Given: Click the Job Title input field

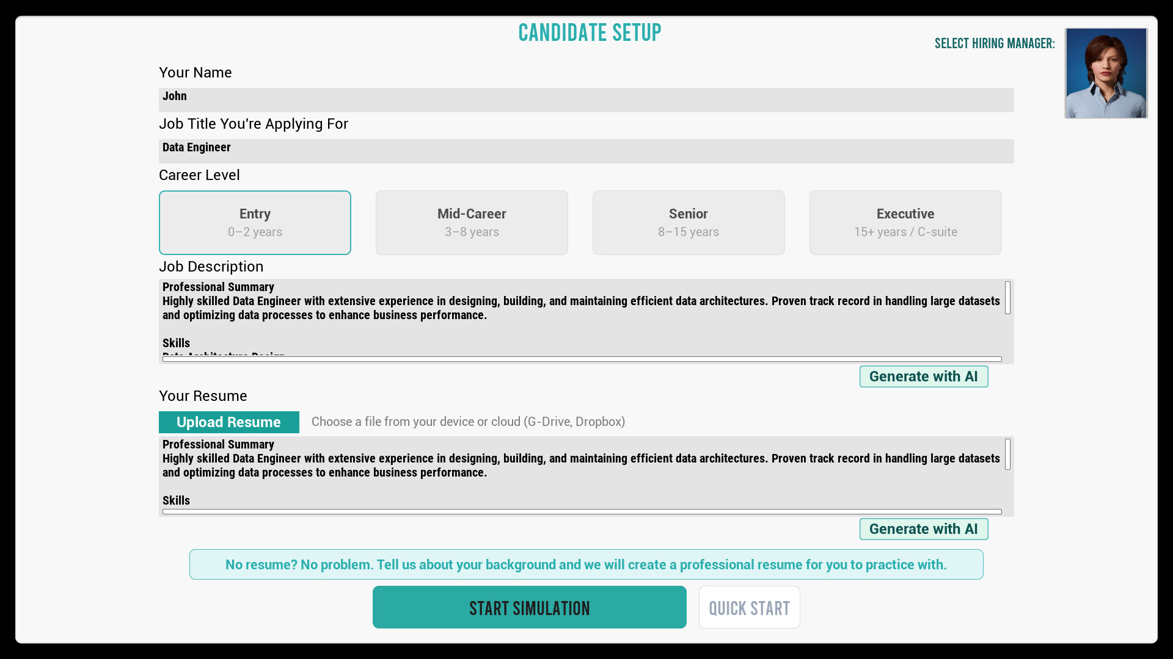Looking at the screenshot, I should 586,151.
